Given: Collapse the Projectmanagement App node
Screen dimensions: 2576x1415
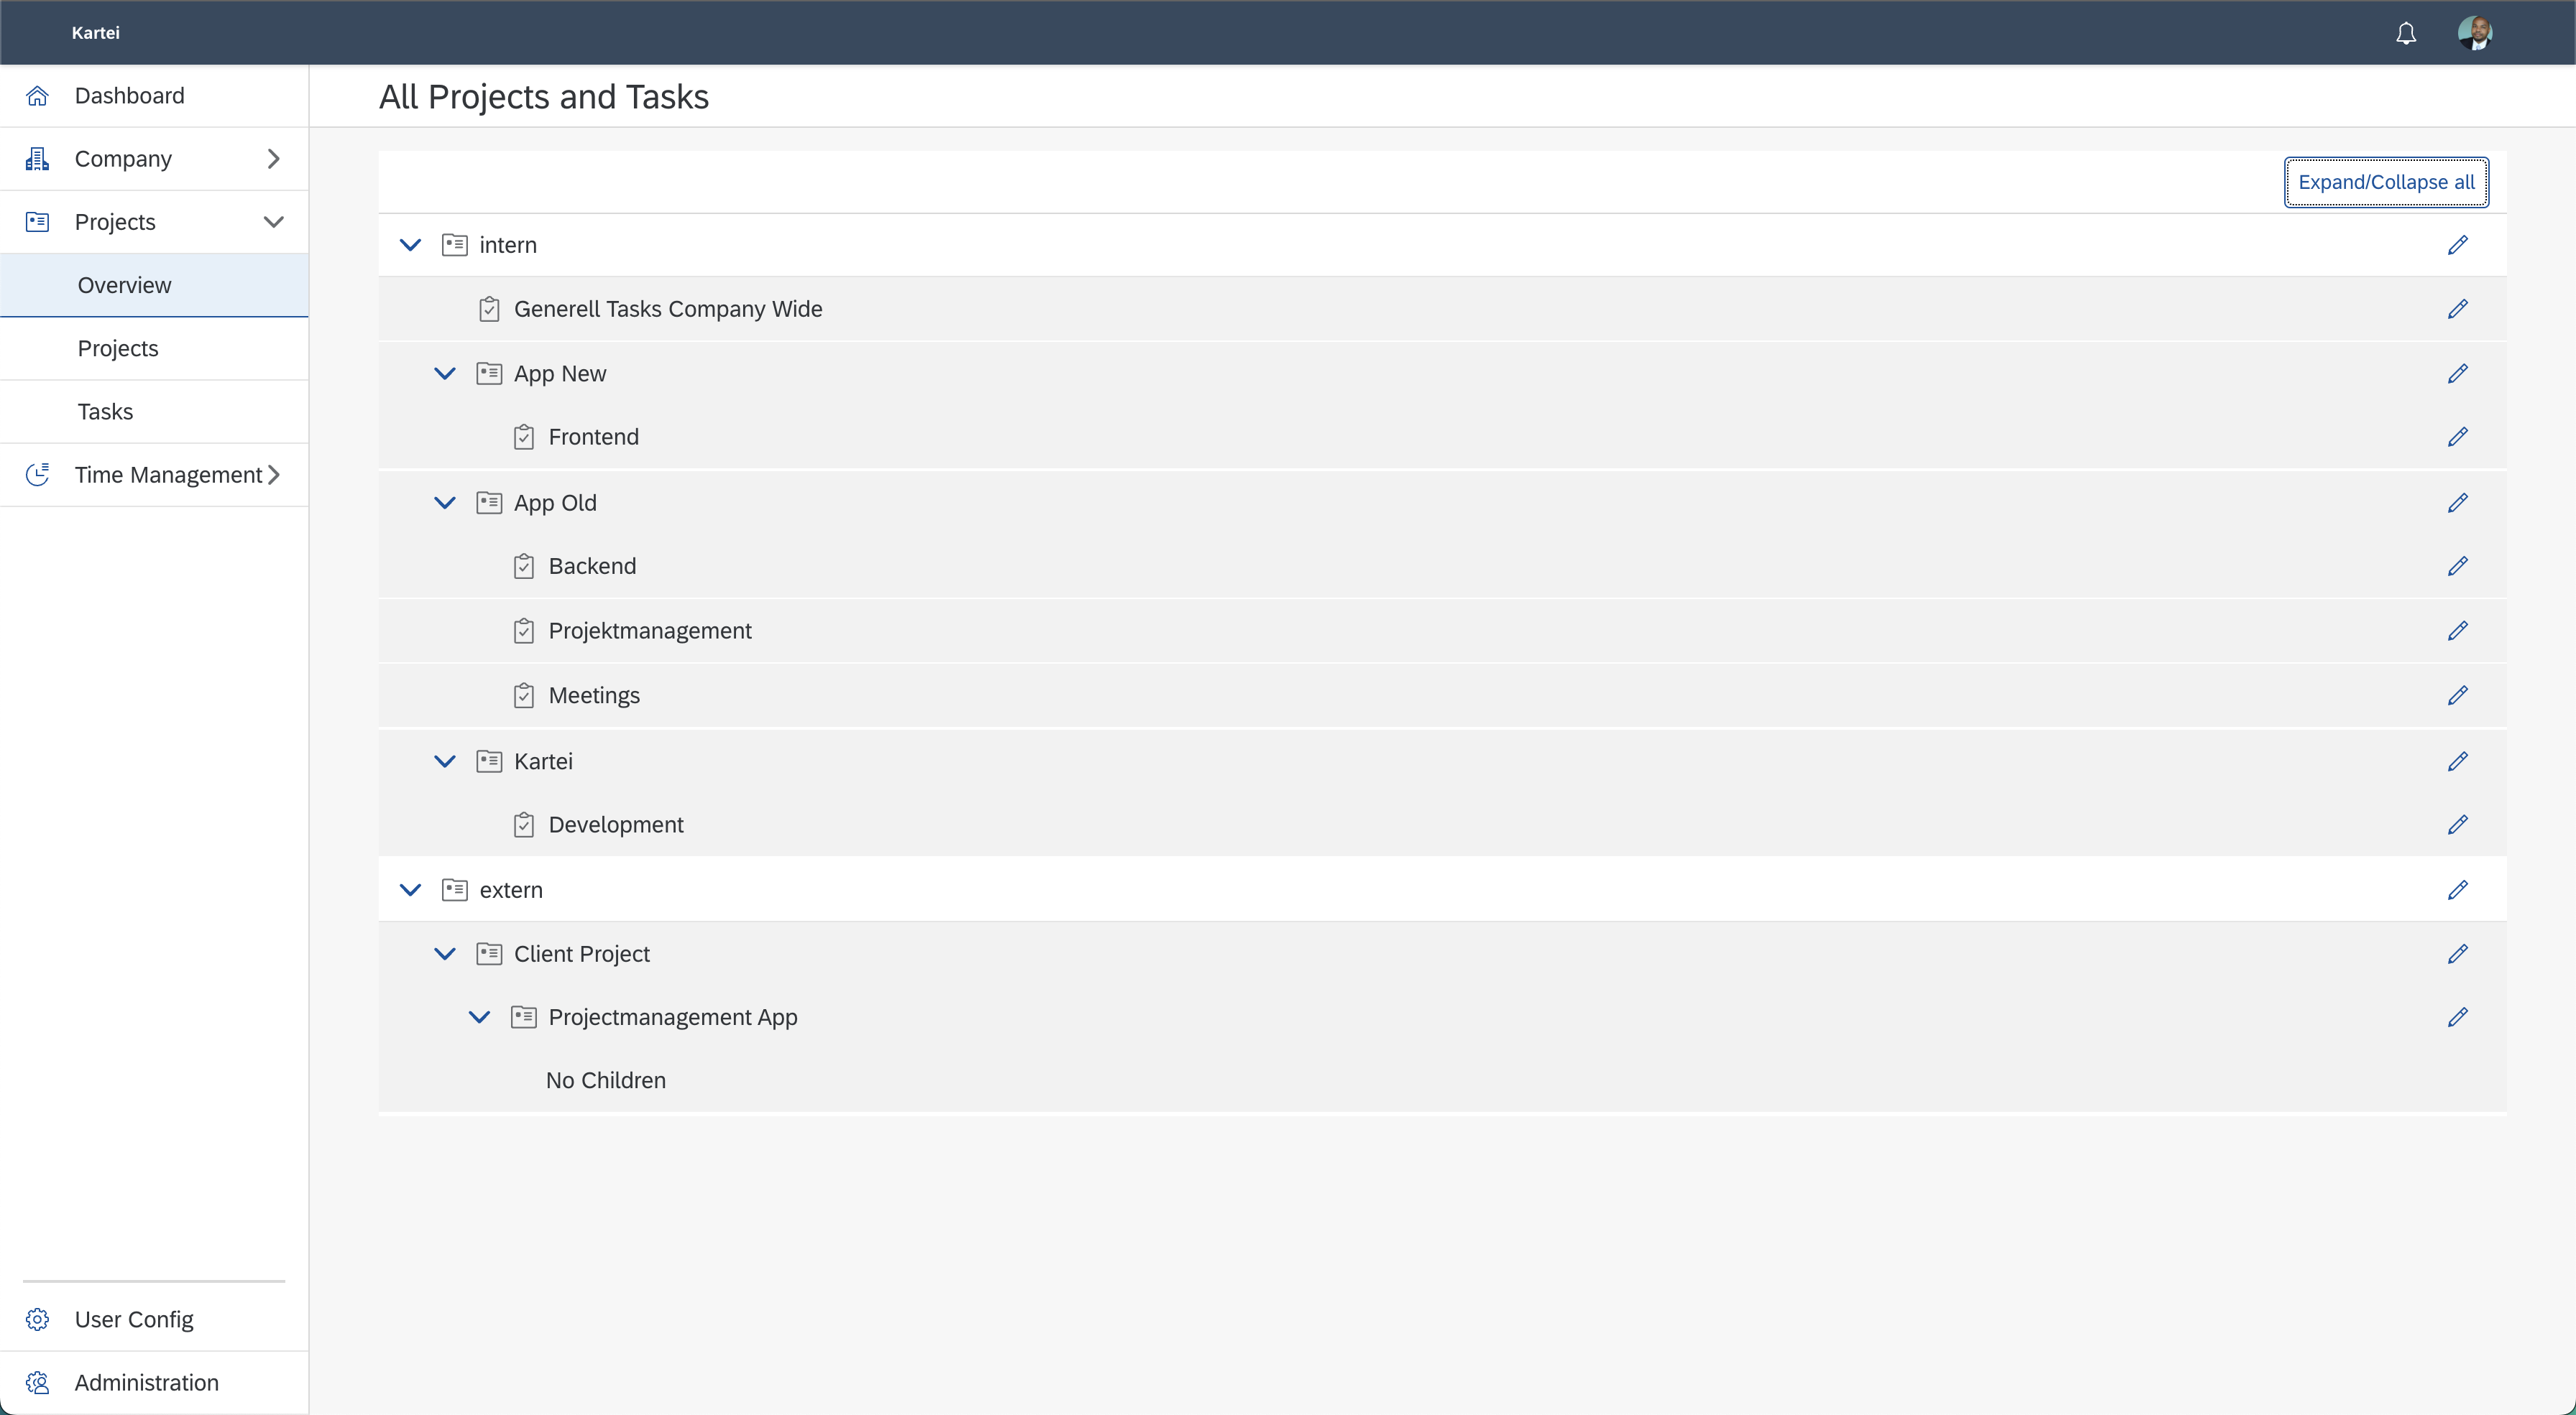Looking at the screenshot, I should pyautogui.click(x=480, y=1017).
